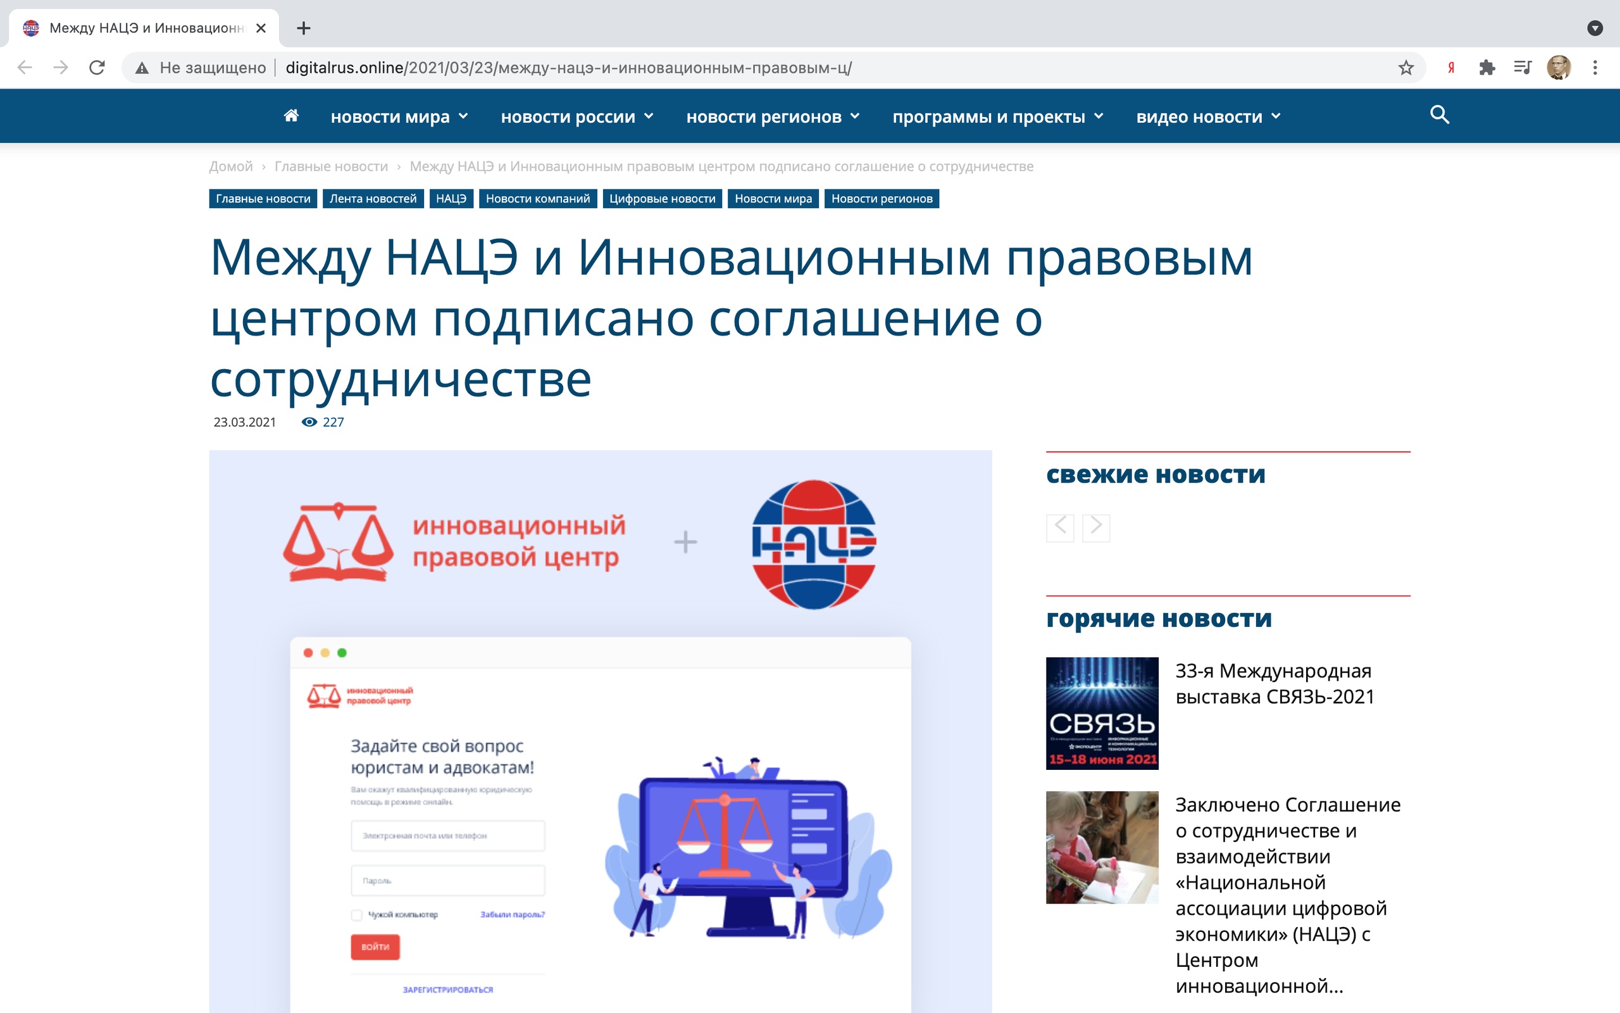
Task: Open the Chrome profile avatar
Action: [x=1559, y=68]
